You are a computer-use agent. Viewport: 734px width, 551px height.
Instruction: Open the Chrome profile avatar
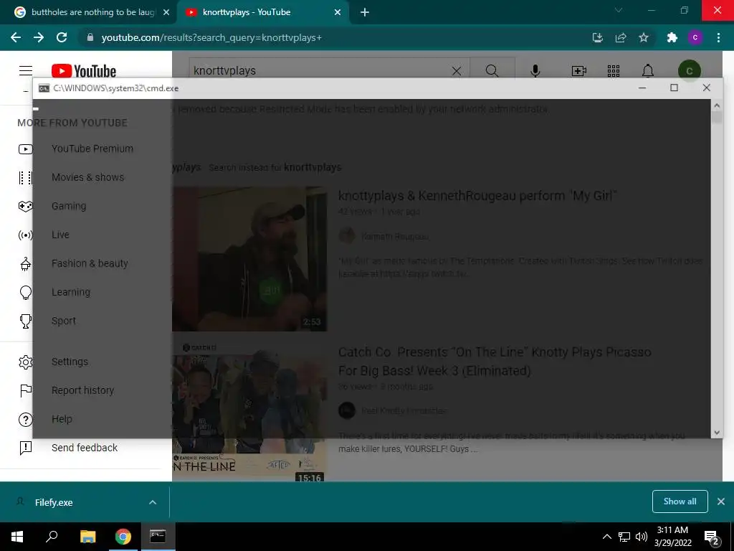[695, 37]
